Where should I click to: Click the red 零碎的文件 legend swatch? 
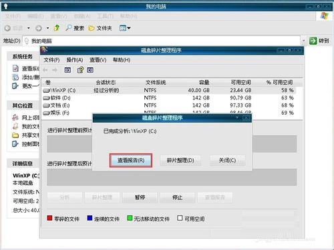coord(49,218)
